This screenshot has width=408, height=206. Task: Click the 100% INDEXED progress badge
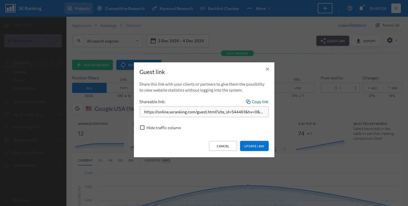pyautogui.click(x=237, y=53)
